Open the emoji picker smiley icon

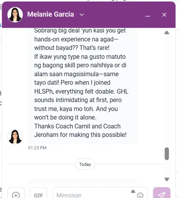tap(140, 195)
